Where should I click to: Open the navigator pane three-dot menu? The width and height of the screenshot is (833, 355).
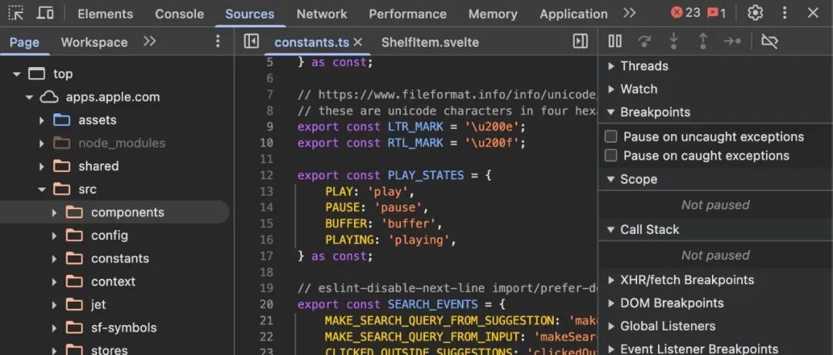[x=218, y=42]
